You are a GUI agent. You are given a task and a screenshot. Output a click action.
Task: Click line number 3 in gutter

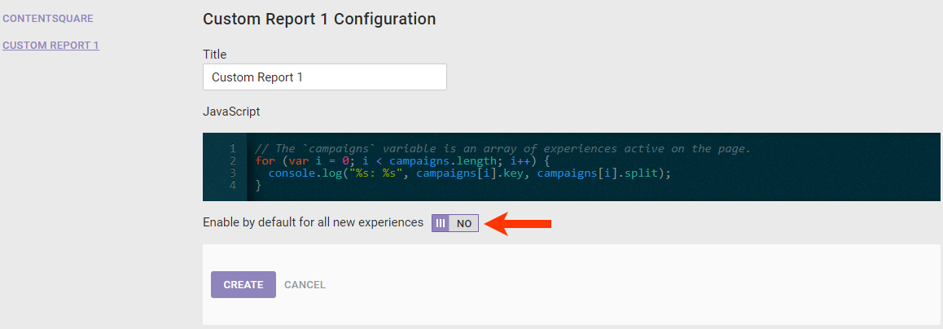click(x=233, y=173)
